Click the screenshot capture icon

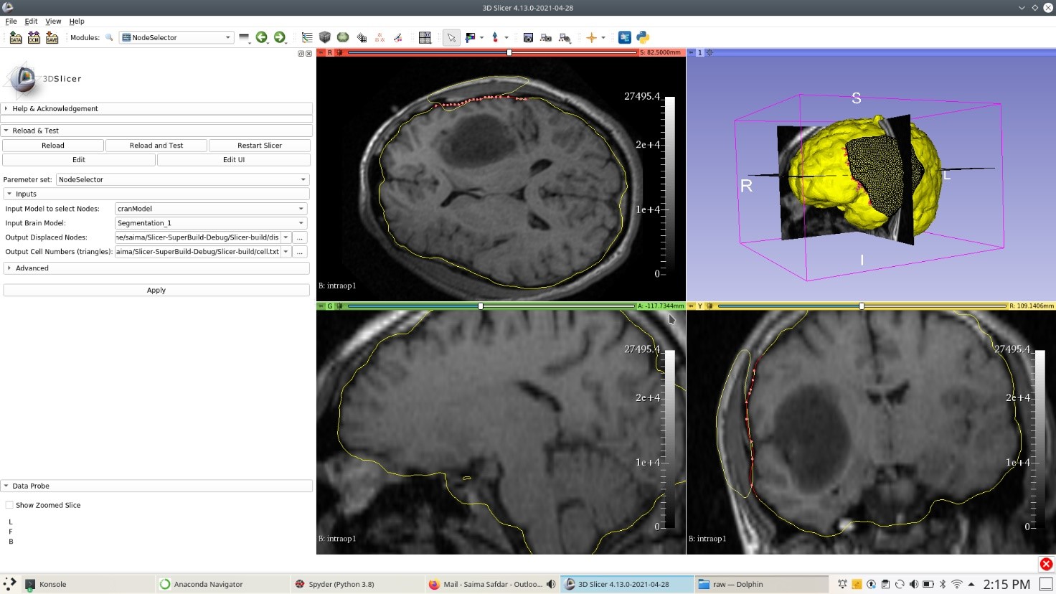528,37
